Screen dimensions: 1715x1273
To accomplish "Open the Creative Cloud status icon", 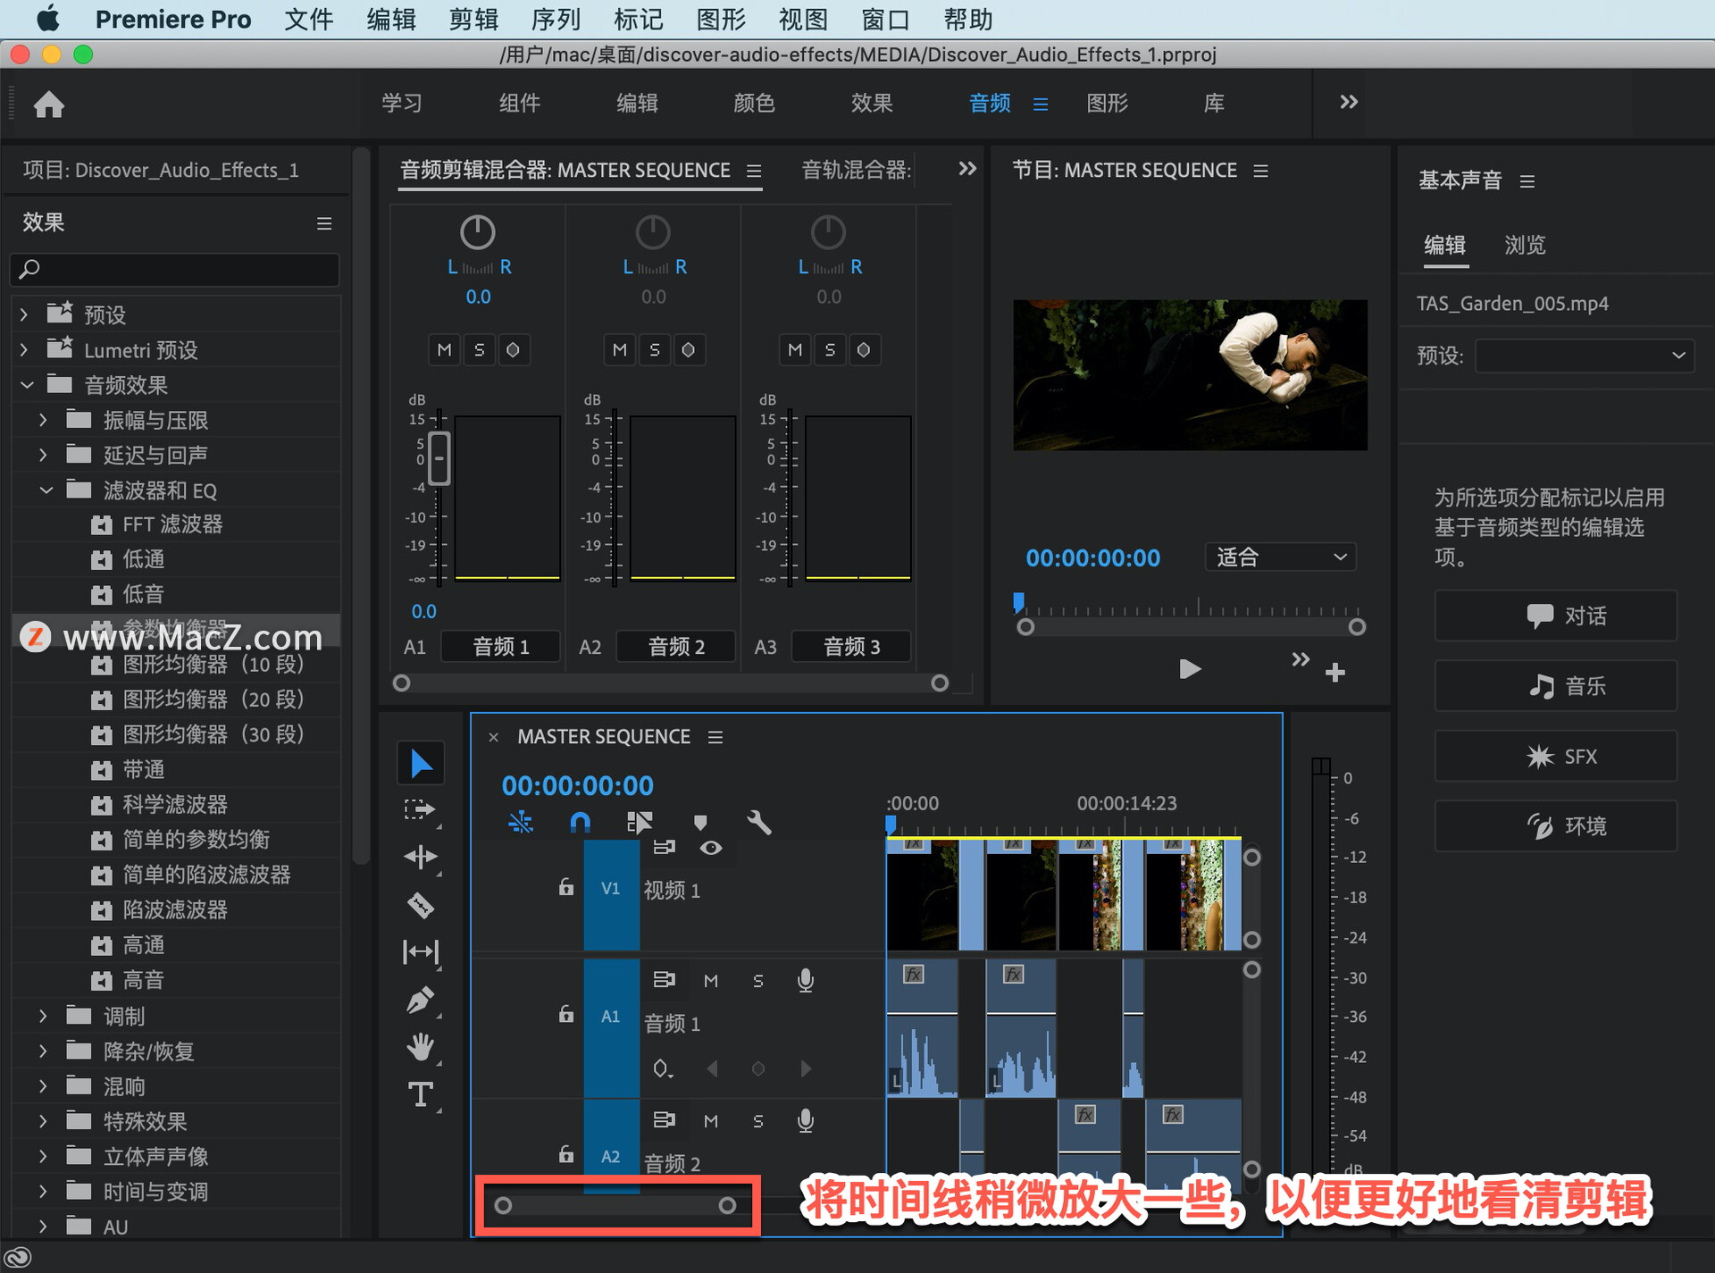I will point(19,1257).
